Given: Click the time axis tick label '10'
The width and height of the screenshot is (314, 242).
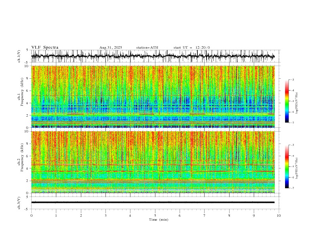Looking at the screenshot, I should (x=279, y=216).
